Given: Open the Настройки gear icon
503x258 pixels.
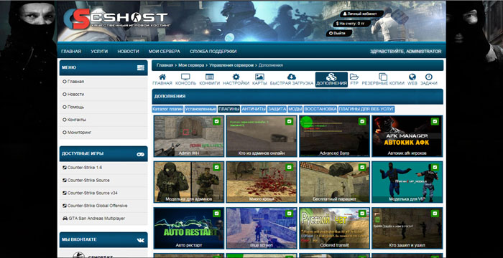Looking at the screenshot, I should click(236, 77).
